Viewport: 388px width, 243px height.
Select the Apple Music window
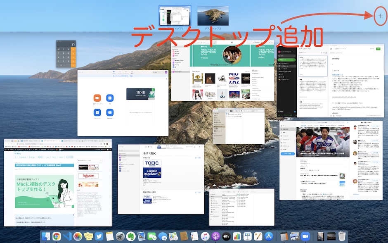click(x=223, y=71)
